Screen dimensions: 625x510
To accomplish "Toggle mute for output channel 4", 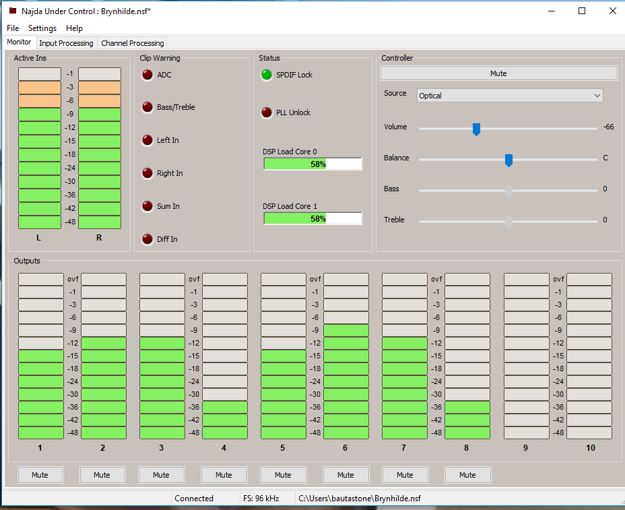I will 224,475.
